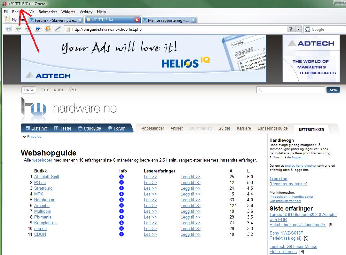346x255 pixels.
Task: Click the Prisguide breadcrumb link
Action: [34, 136]
